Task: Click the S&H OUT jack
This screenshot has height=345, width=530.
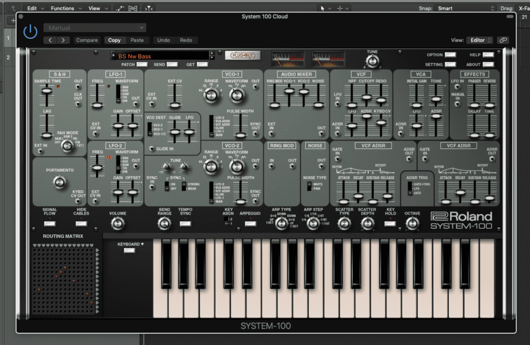Action: pyautogui.click(x=78, y=87)
